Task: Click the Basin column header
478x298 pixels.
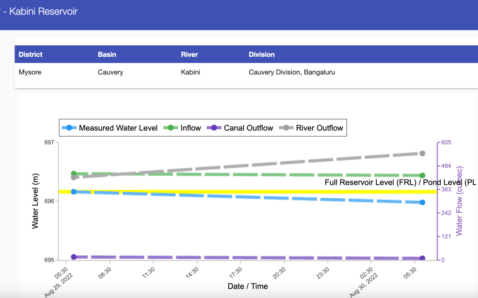Action: (x=107, y=55)
